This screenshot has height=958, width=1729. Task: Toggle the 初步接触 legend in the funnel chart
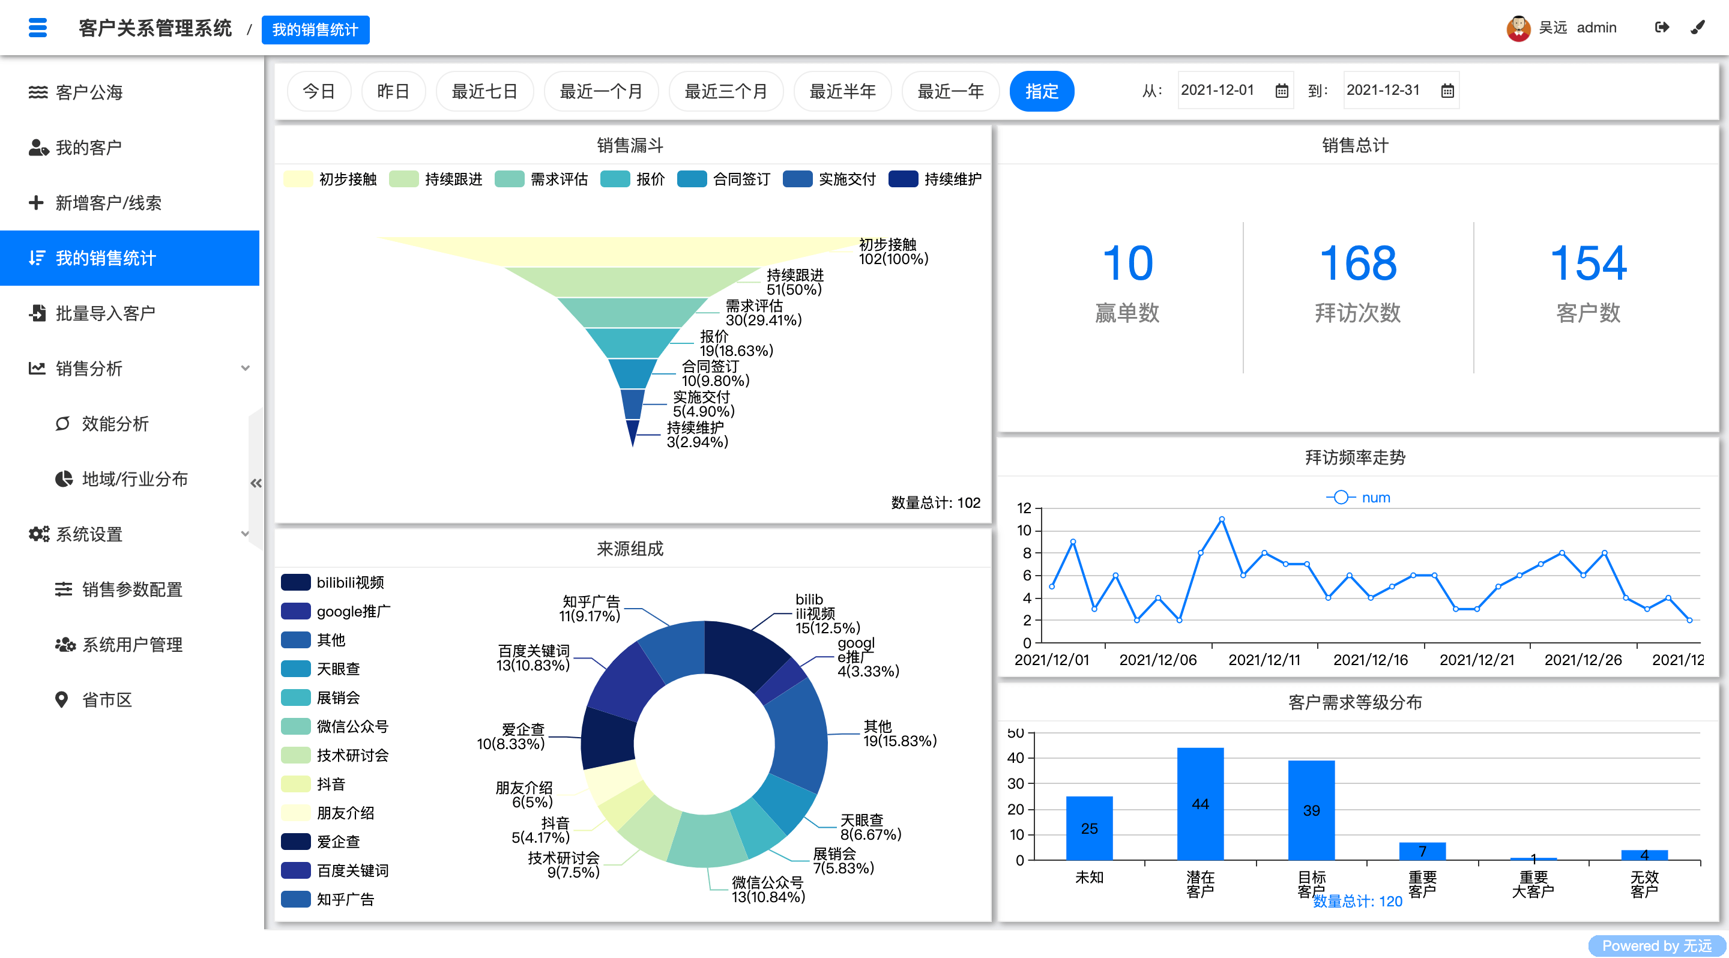point(336,179)
